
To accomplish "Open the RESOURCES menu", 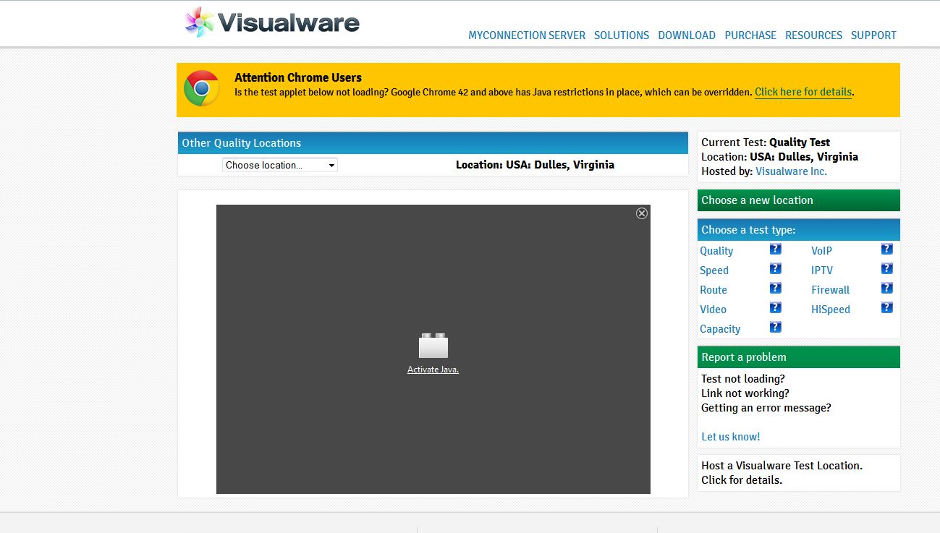I will click(813, 35).
